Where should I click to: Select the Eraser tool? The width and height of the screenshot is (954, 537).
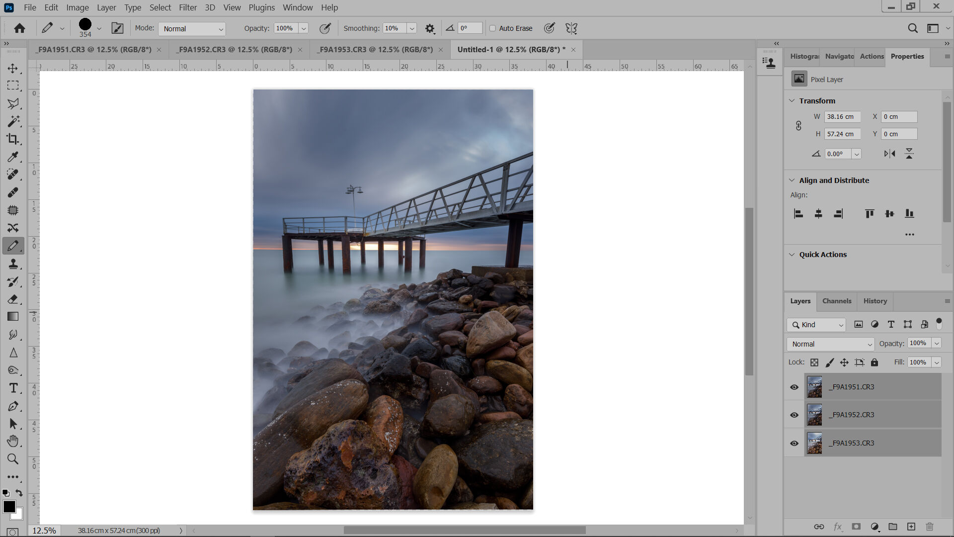click(13, 299)
